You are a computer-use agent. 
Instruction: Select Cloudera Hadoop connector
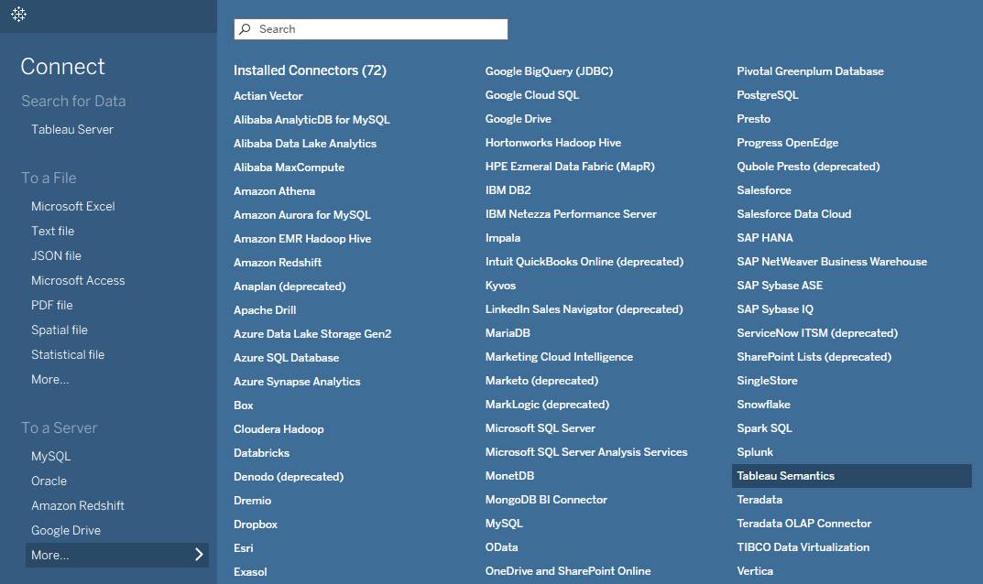(279, 429)
